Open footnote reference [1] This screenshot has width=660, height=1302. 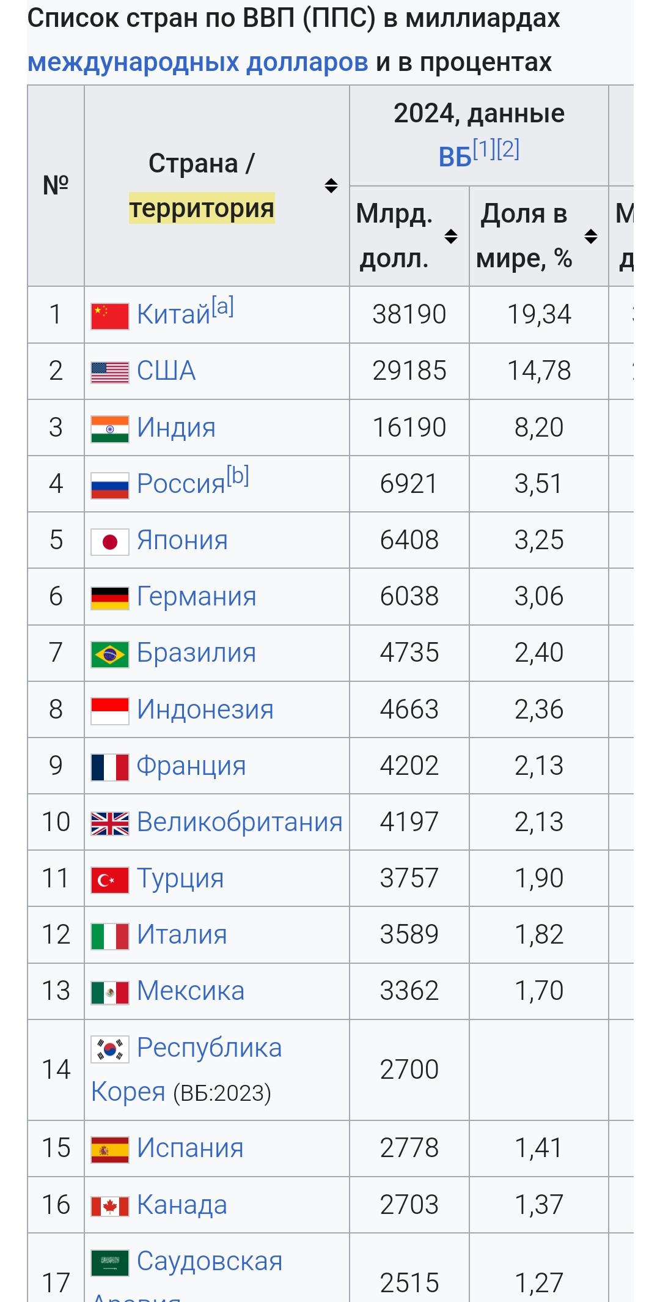click(x=484, y=149)
